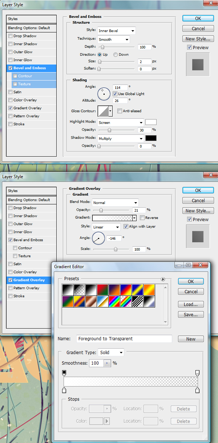The height and width of the screenshot is (443, 218).
Task: Choose the Chrome gradient preset
Action: point(103,302)
